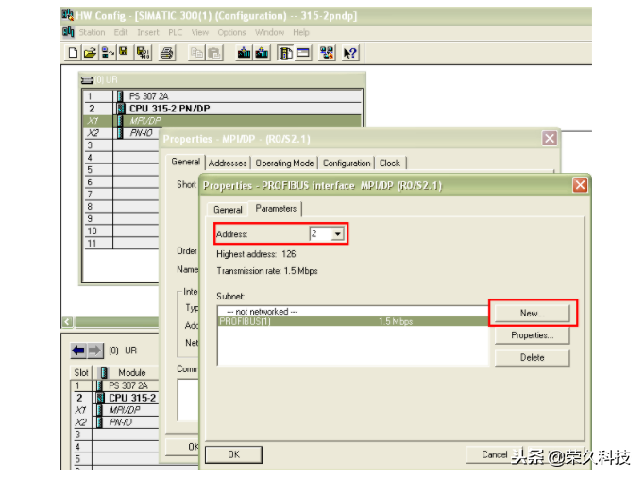Open the Options menu
Screen dimensions: 644x479
pos(231,32)
